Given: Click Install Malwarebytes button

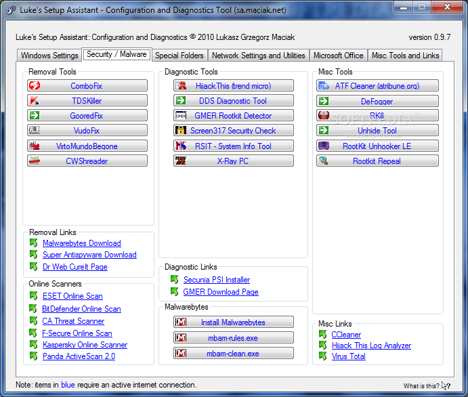Looking at the screenshot, I should point(234,322).
